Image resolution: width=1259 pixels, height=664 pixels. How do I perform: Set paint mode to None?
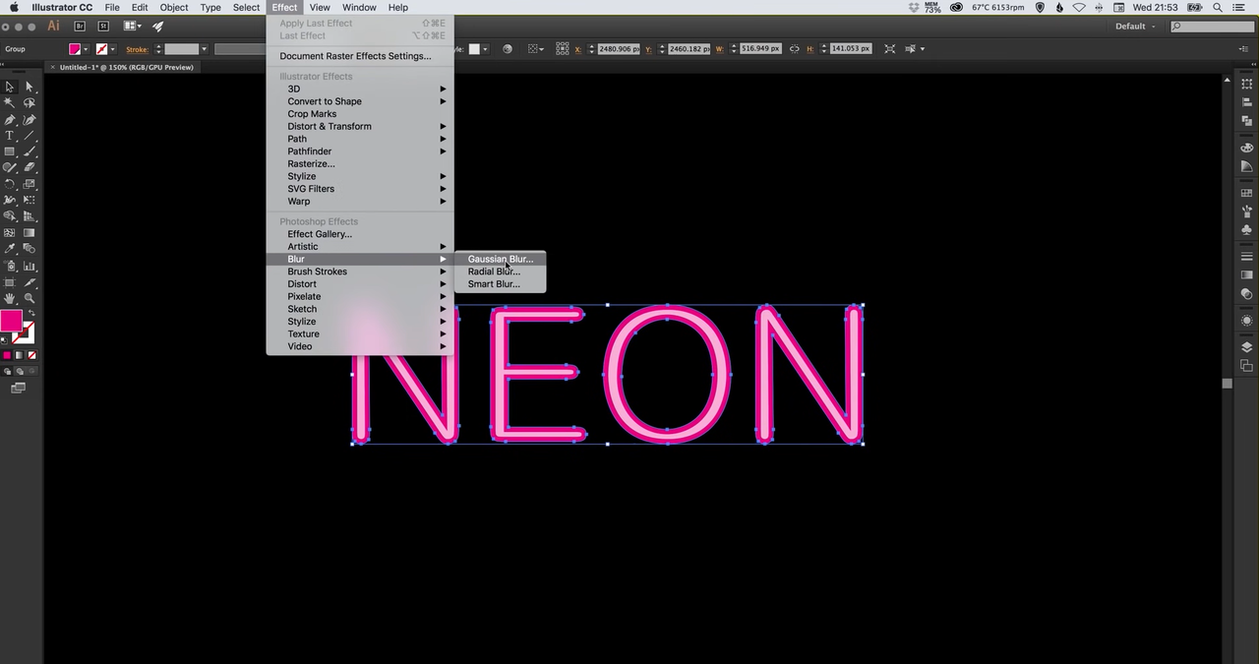(31, 355)
